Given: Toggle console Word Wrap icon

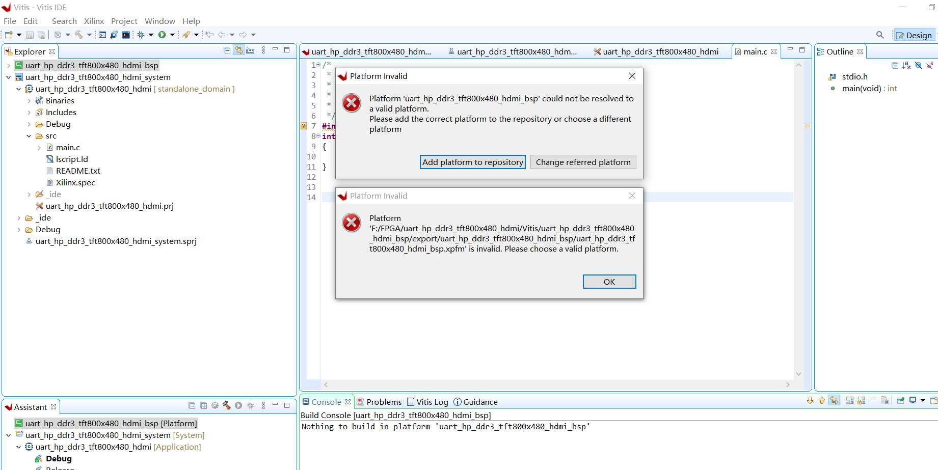Looking at the screenshot, I should click(x=873, y=400).
